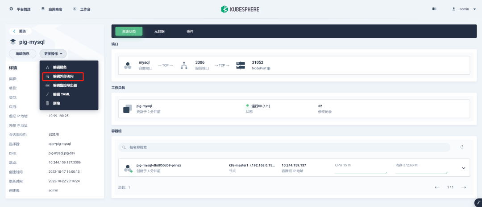The height and width of the screenshot is (207, 482).
Task: Click the hammer toolbox icon at bottom right
Action: 478,203
